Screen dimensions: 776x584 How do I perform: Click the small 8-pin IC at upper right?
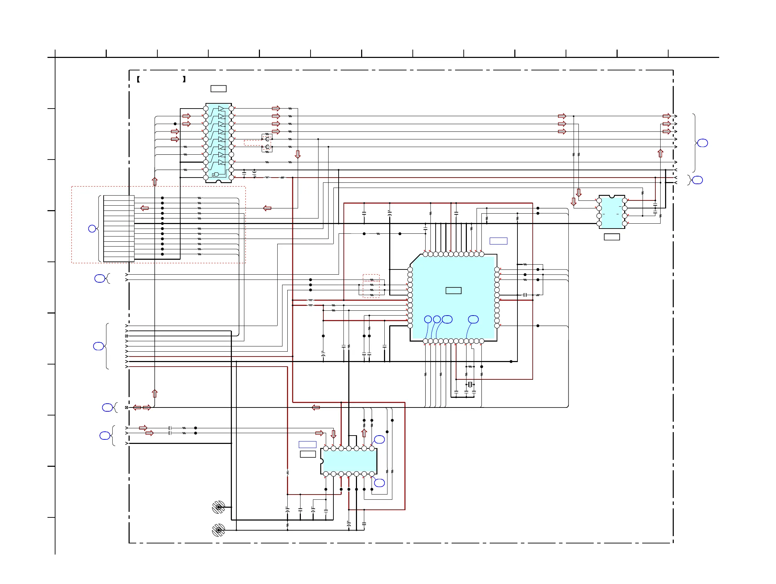611,212
